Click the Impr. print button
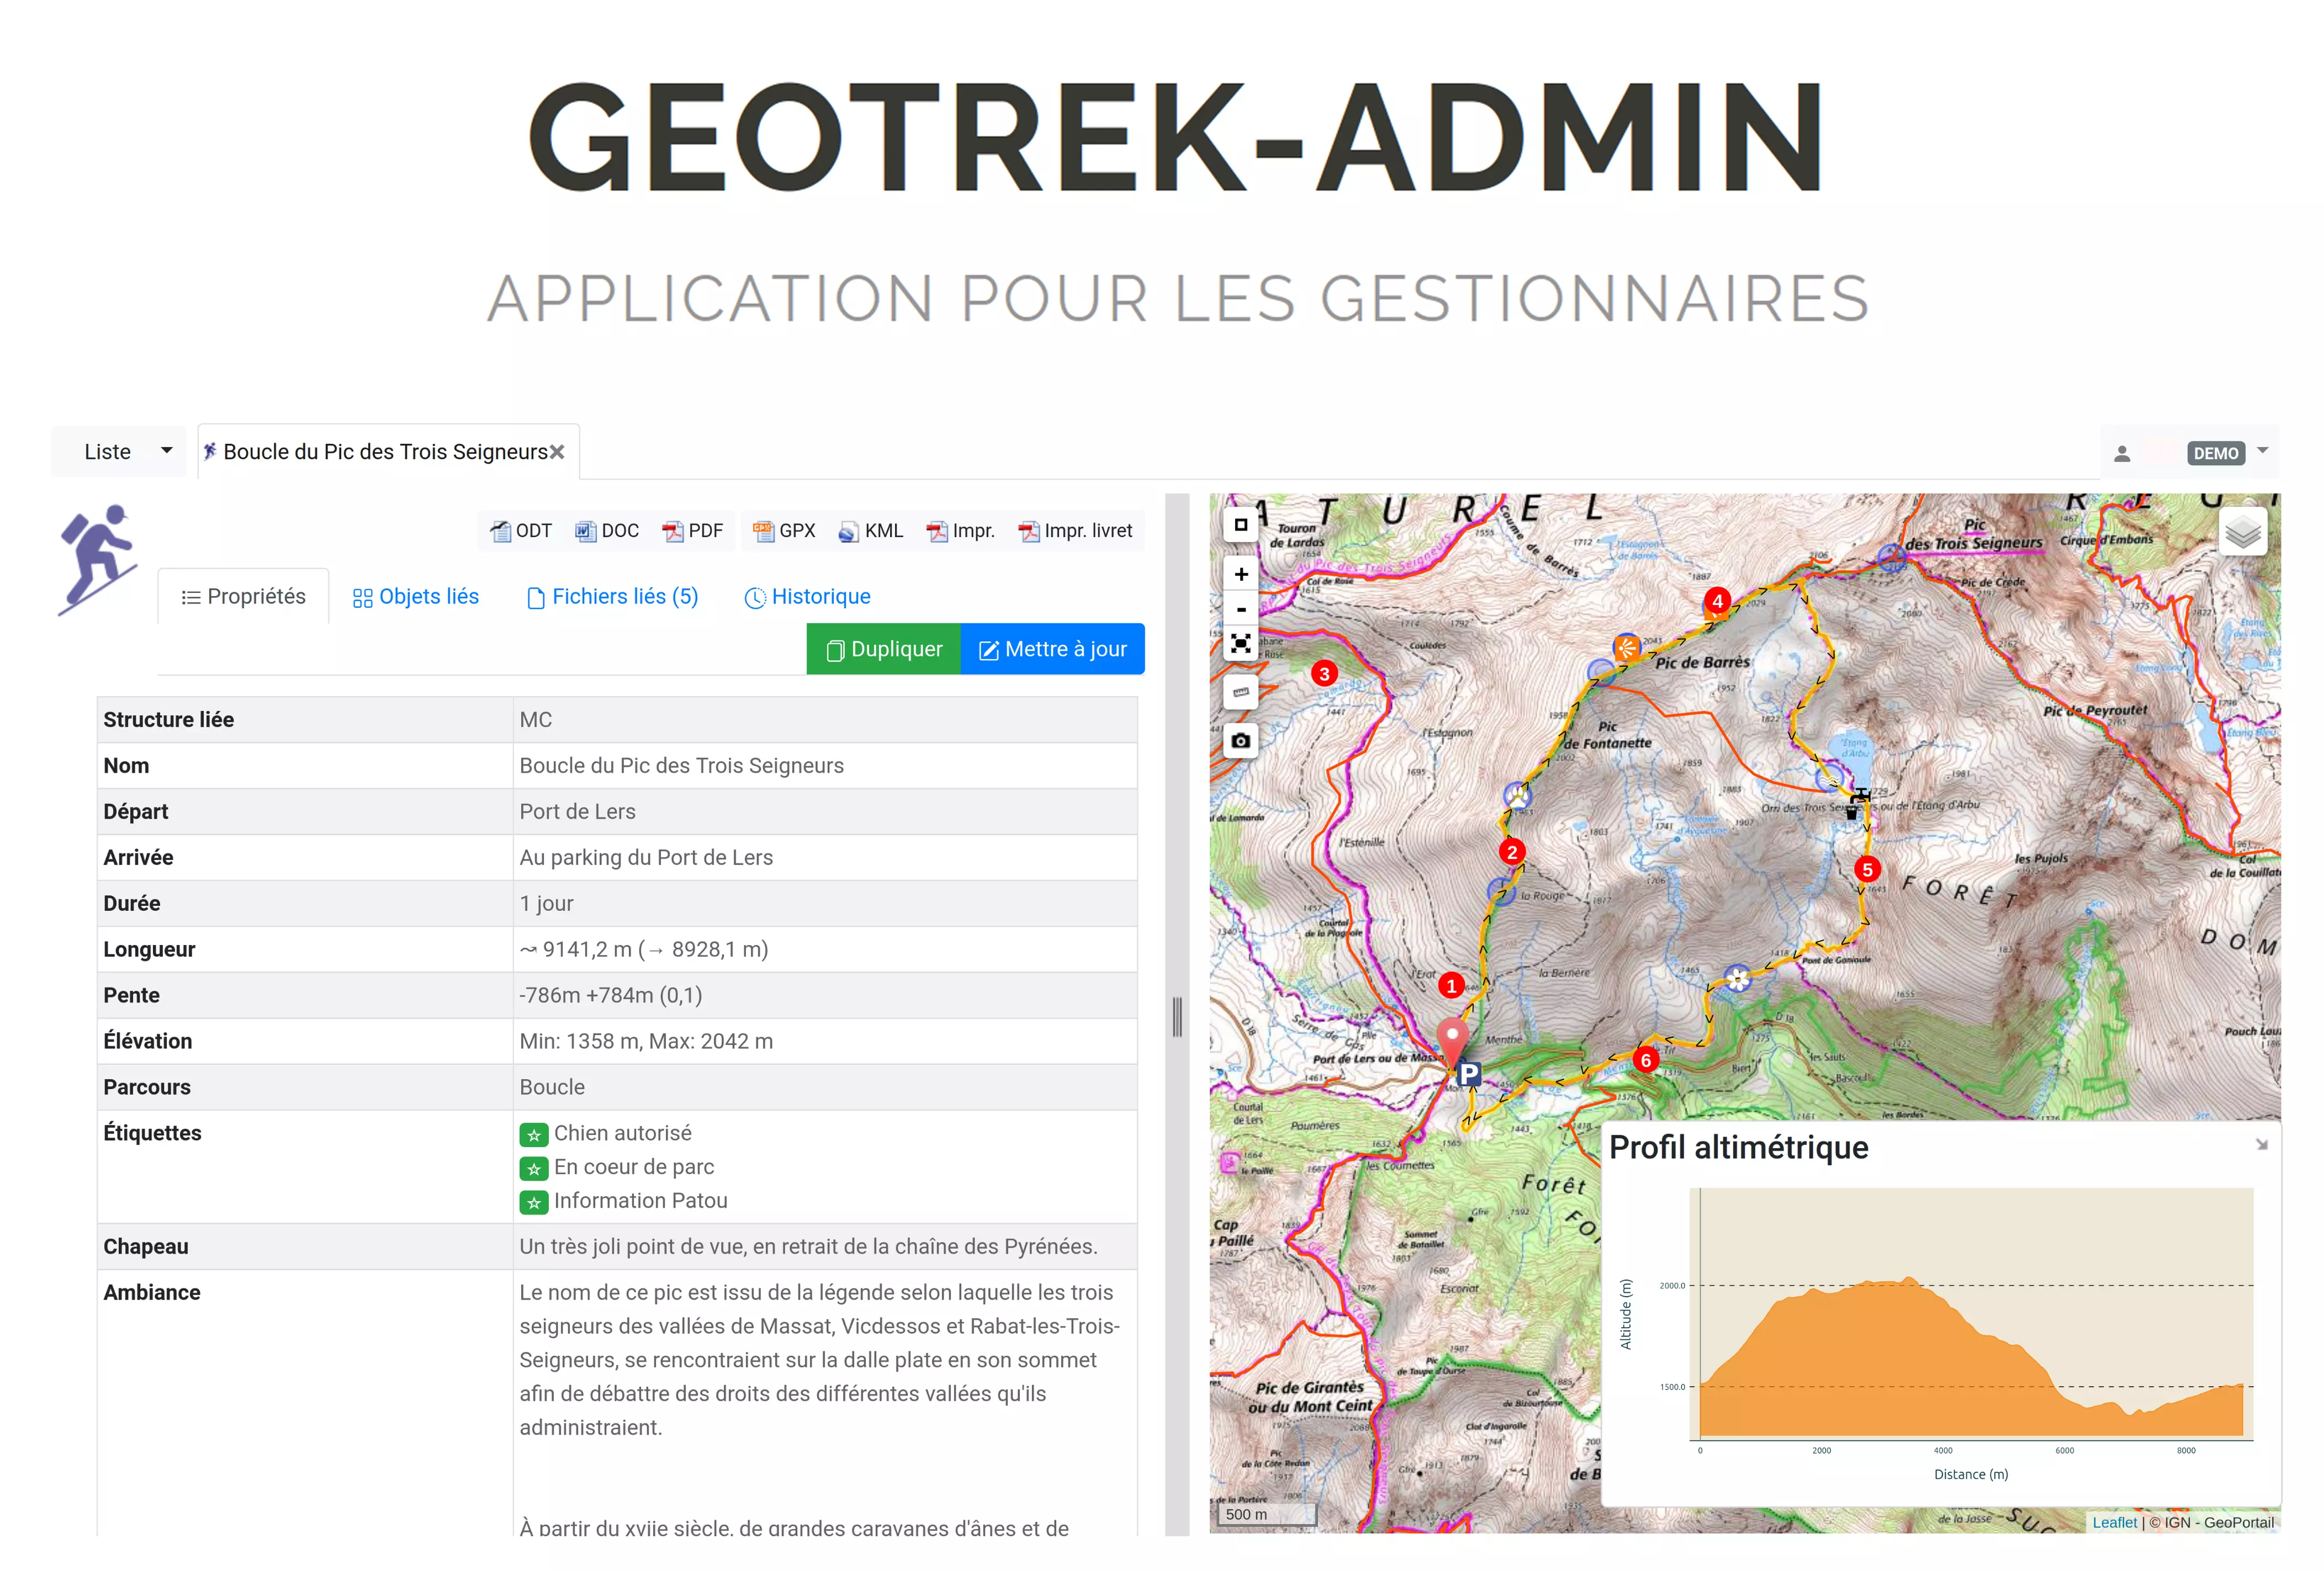2324x1571 pixels. point(961,531)
